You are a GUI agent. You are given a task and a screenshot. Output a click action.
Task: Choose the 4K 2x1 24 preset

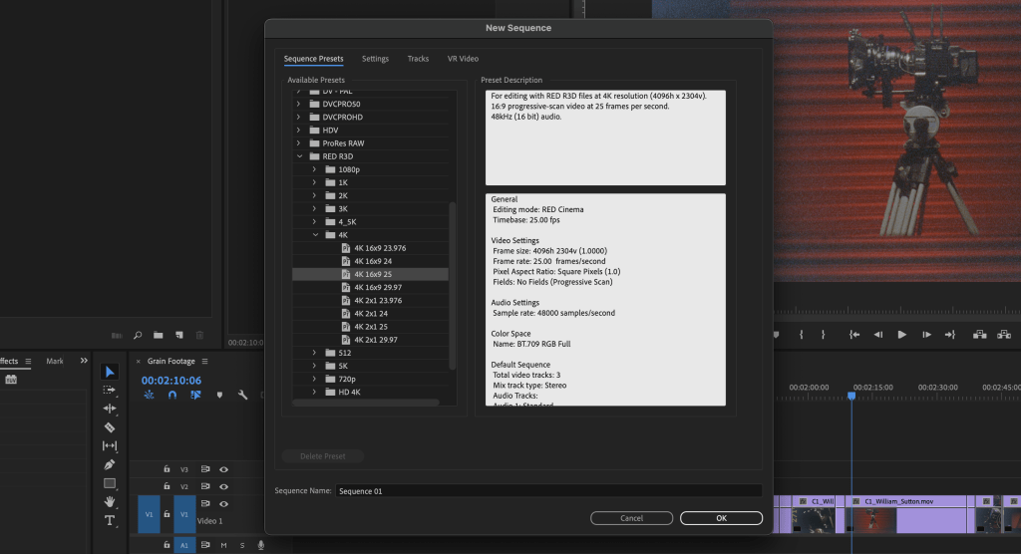pos(371,314)
